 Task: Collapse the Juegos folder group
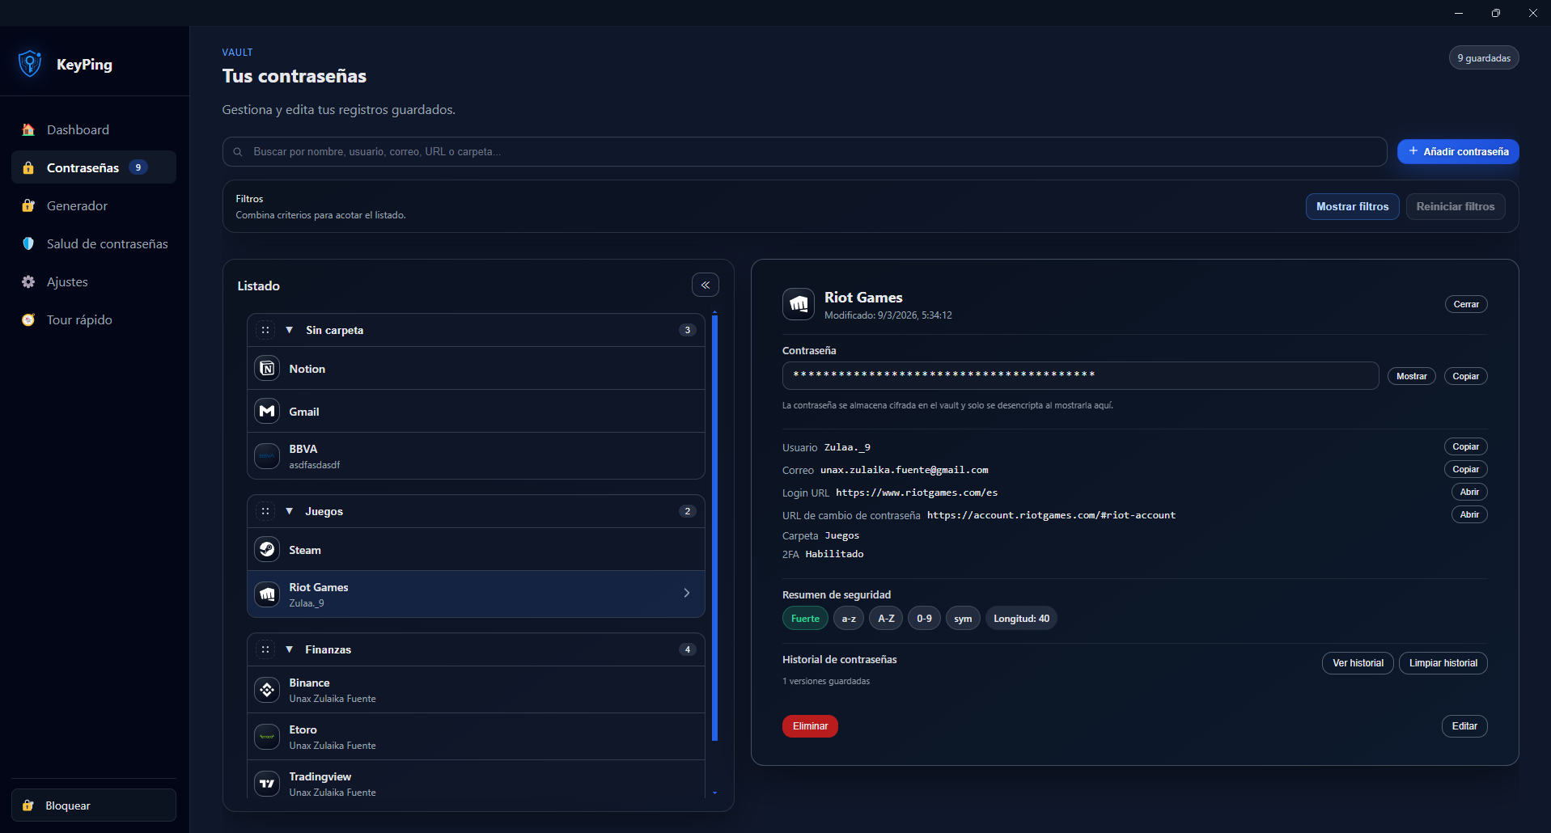pos(290,511)
